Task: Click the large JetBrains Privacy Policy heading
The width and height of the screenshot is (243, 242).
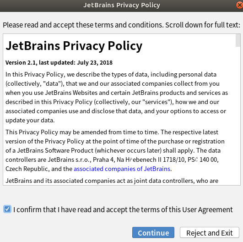Action: pos(74,46)
